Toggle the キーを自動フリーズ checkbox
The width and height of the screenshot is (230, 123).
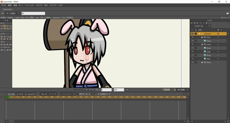click(x=96, y=94)
